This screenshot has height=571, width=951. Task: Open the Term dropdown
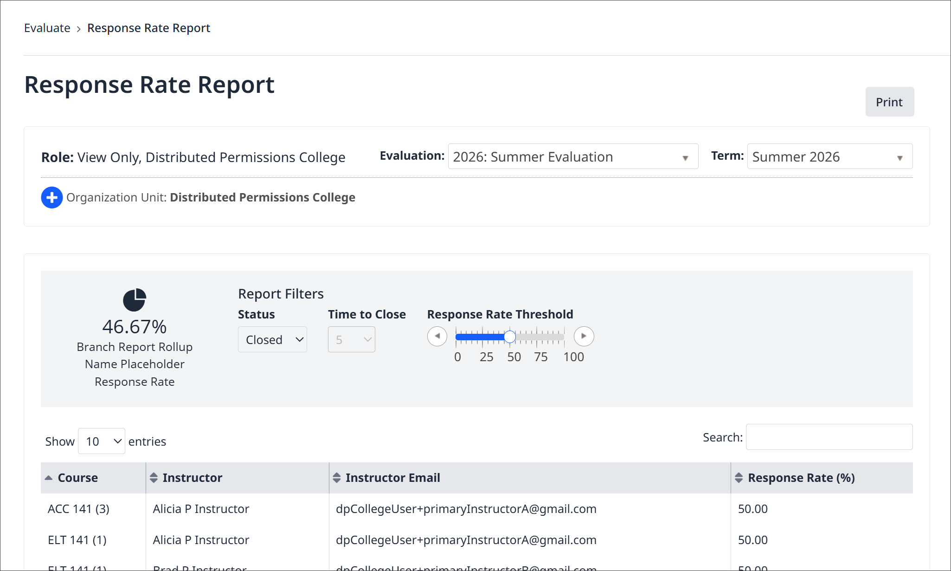pyautogui.click(x=829, y=156)
